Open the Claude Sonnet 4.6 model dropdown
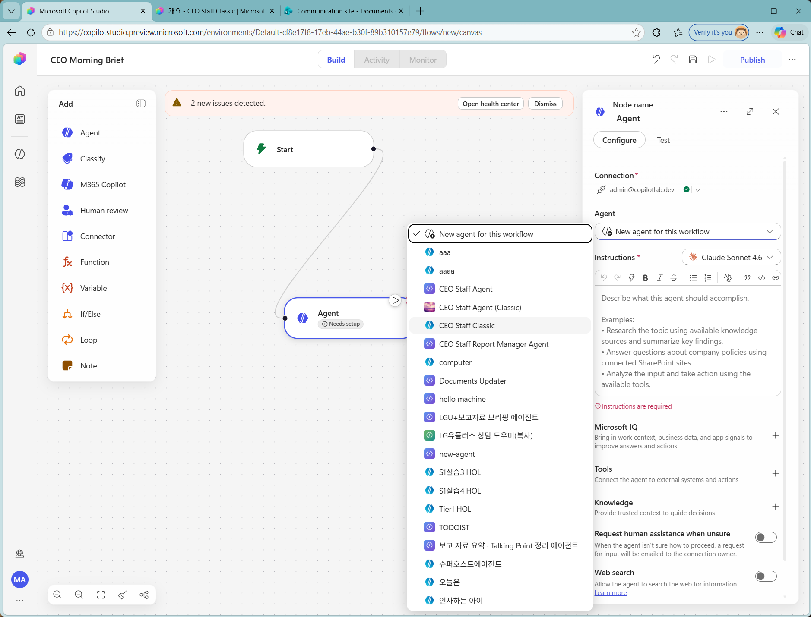811x617 pixels. click(732, 258)
